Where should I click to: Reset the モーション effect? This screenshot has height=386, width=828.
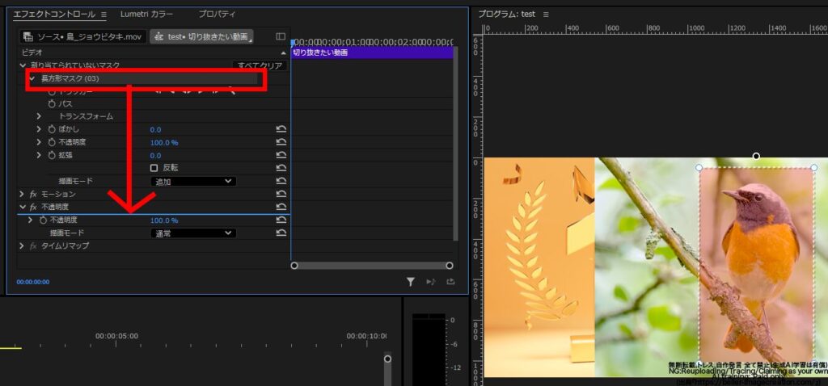pos(281,194)
